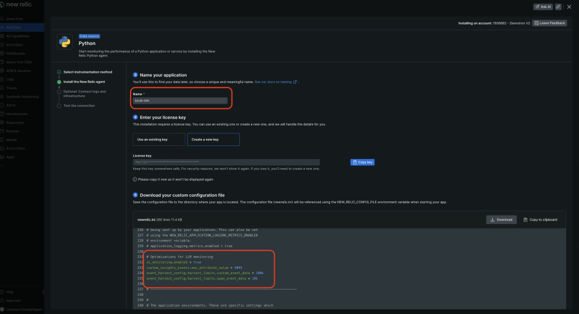This screenshot has height=314, width=579.
Task: Go back to Select instrumentation method step
Action: click(x=87, y=72)
